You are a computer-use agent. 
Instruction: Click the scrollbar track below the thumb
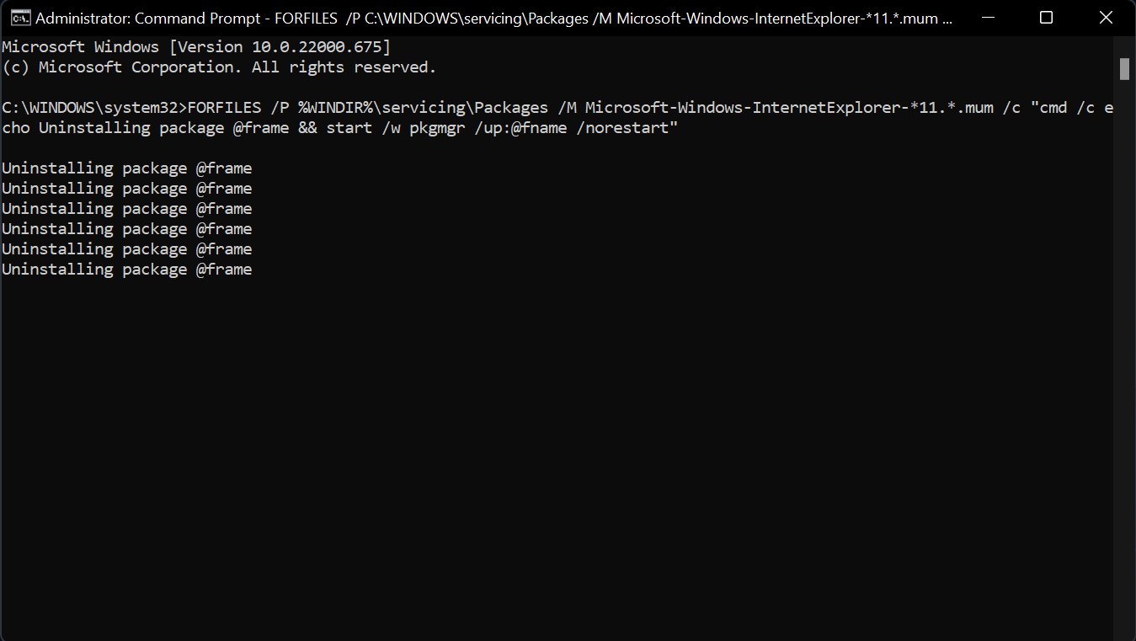(1124, 354)
